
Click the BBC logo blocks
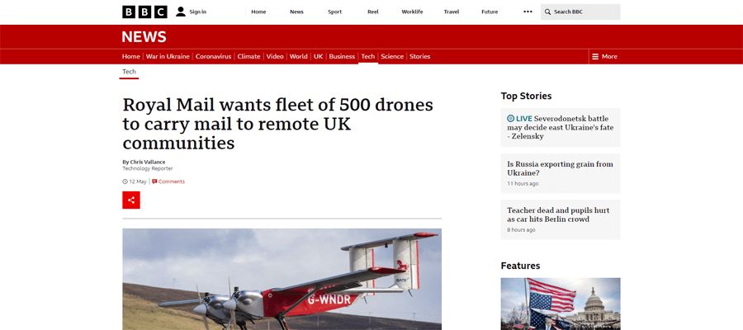[144, 12]
